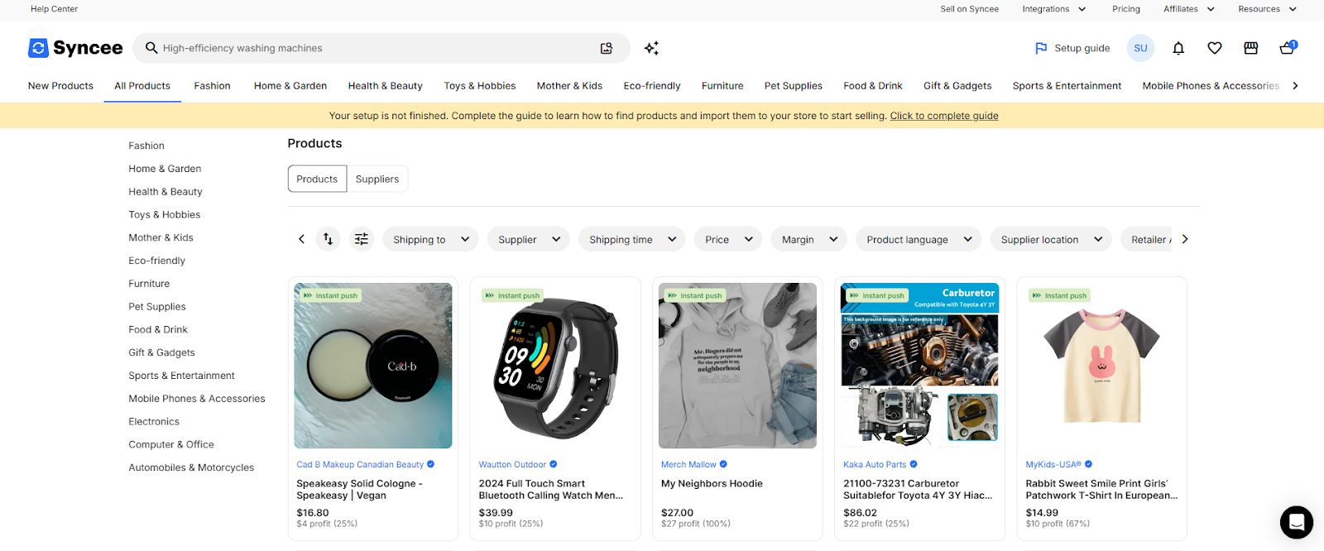Open favorites using the heart icon
The width and height of the screenshot is (1324, 551).
(x=1214, y=48)
